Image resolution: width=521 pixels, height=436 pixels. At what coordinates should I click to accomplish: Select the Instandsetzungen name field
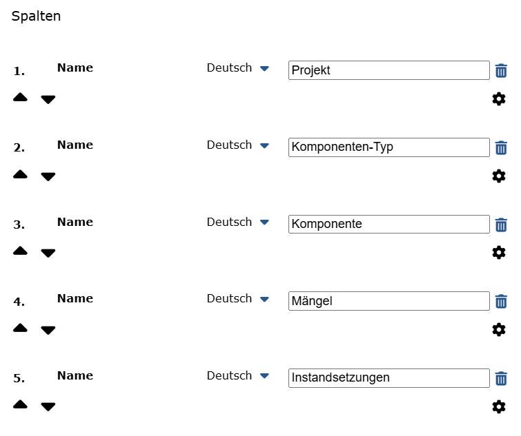tap(389, 378)
